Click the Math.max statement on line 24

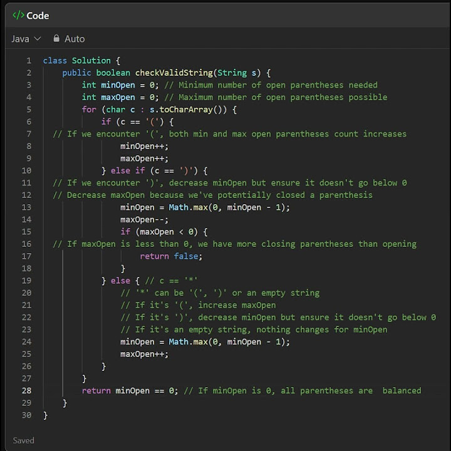click(205, 342)
